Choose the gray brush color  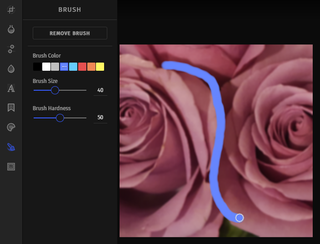pos(55,67)
